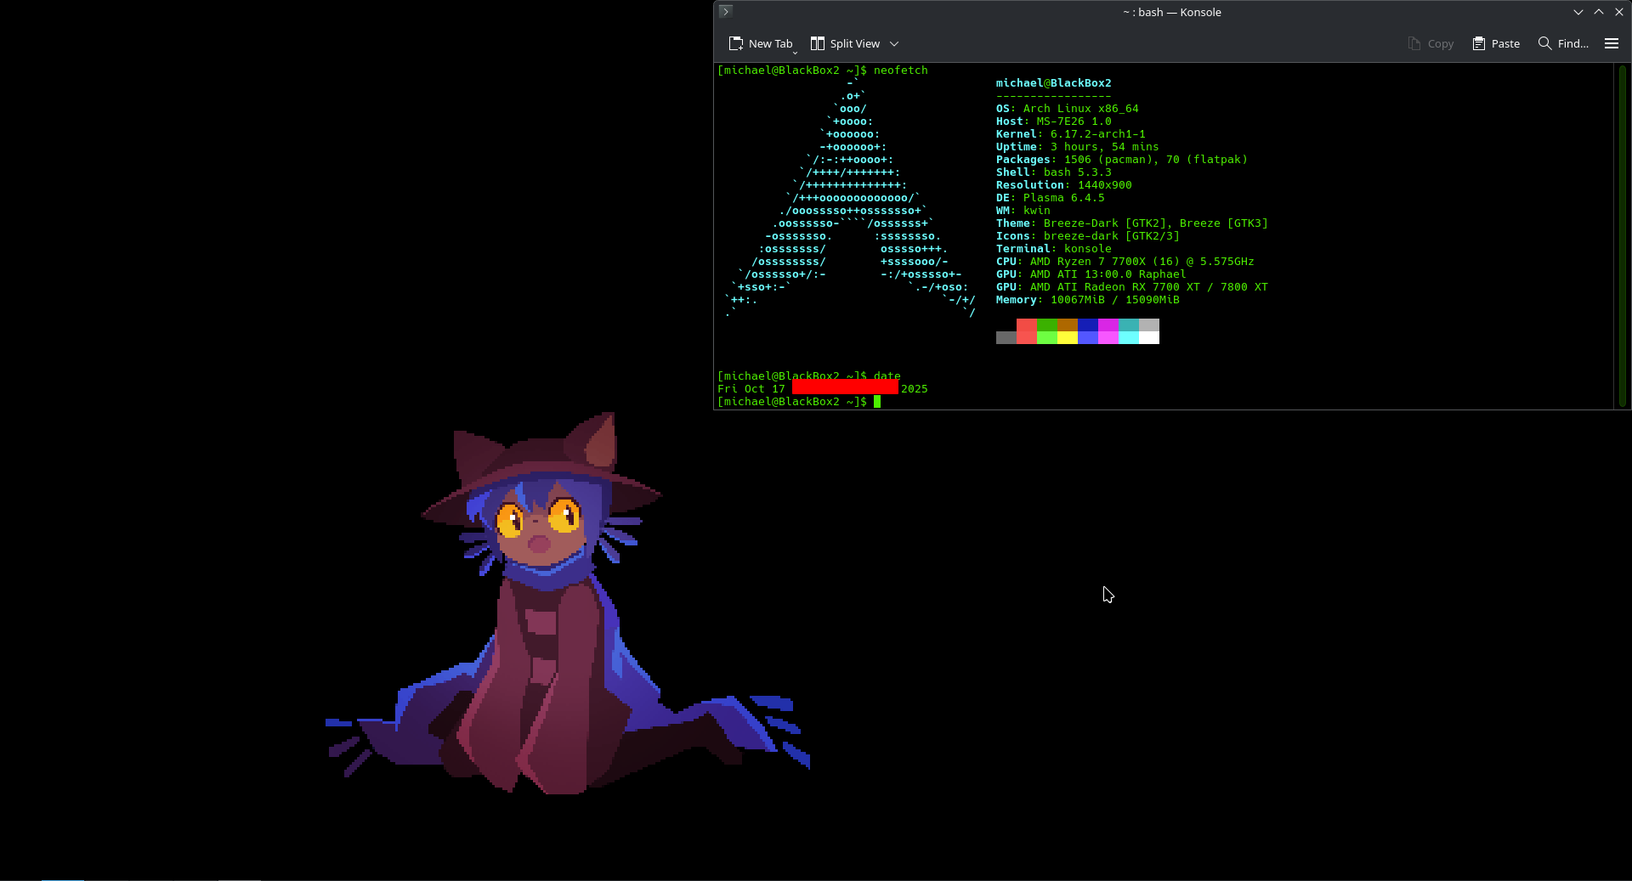Maximize the Konsole window
1632x881 pixels.
point(1599,12)
